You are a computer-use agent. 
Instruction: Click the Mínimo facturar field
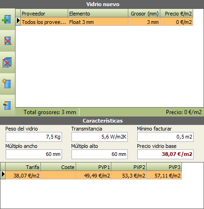pos(165,137)
